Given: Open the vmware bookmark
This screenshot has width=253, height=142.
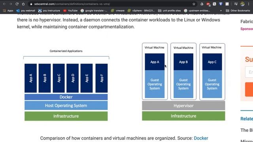Looking at the screenshot, I should [118, 11].
